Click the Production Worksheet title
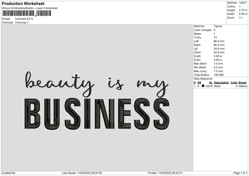 point(23,3)
